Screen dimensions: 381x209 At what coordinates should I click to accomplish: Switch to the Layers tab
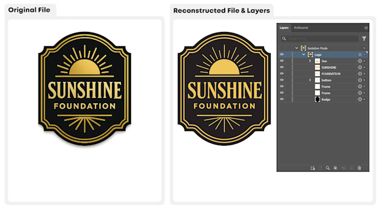(x=284, y=27)
